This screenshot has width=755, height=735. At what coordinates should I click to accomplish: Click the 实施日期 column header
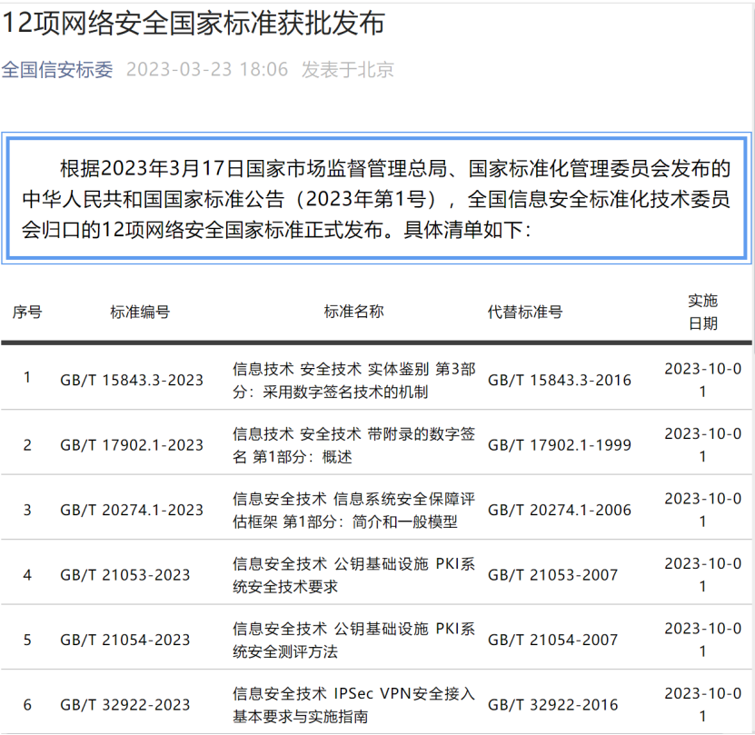[702, 312]
